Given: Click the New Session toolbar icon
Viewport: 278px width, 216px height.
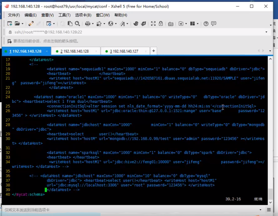Looking at the screenshot, I should [9, 23].
